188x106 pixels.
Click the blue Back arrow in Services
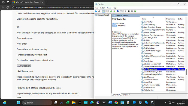click(x=96, y=11)
